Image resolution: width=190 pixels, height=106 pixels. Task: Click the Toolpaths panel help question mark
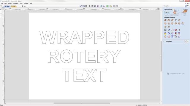[x=187, y=6]
